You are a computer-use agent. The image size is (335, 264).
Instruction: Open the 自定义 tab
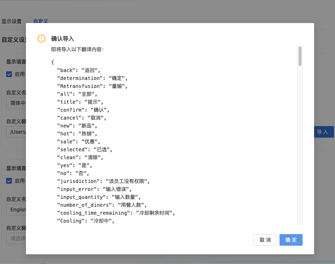pos(40,21)
